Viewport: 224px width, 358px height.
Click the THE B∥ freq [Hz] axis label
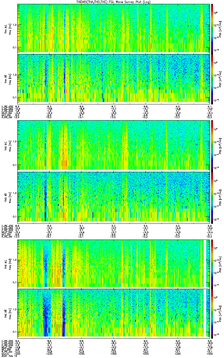point(7,313)
